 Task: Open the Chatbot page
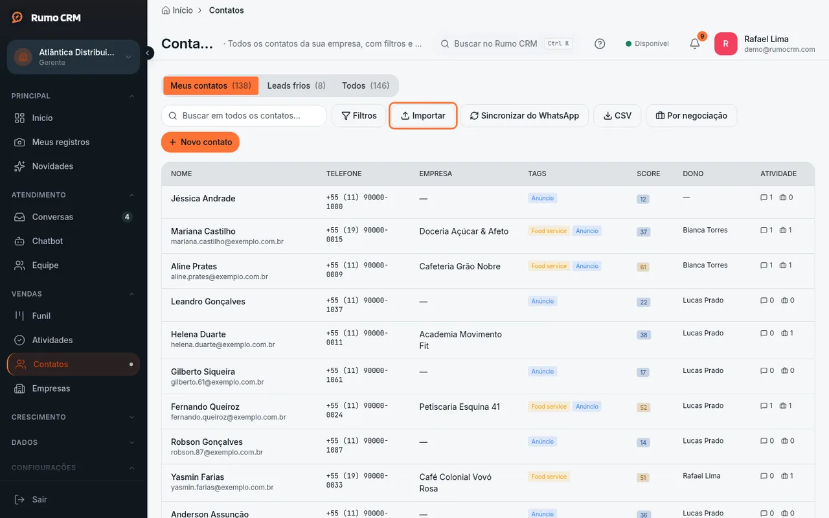click(73, 241)
